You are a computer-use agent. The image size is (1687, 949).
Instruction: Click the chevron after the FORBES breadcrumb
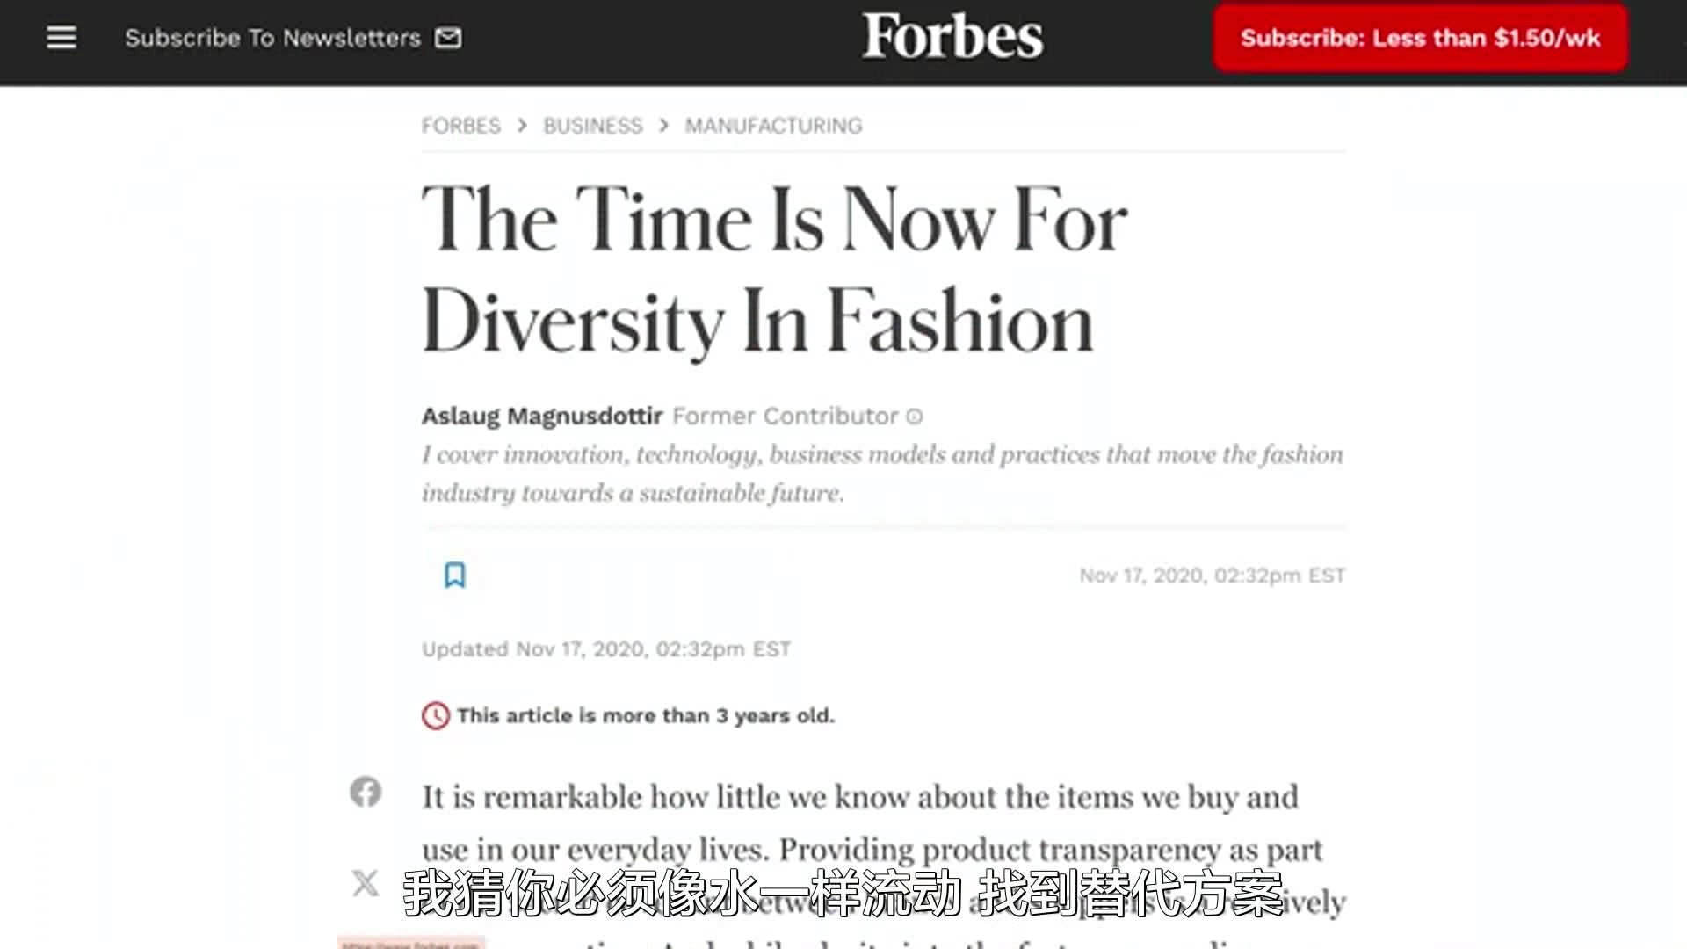pyautogui.click(x=522, y=126)
